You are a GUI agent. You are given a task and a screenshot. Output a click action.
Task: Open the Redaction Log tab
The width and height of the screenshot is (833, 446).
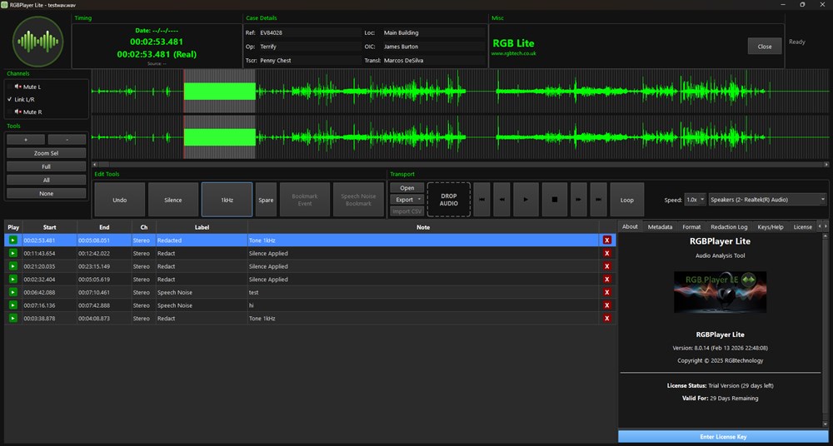click(729, 226)
